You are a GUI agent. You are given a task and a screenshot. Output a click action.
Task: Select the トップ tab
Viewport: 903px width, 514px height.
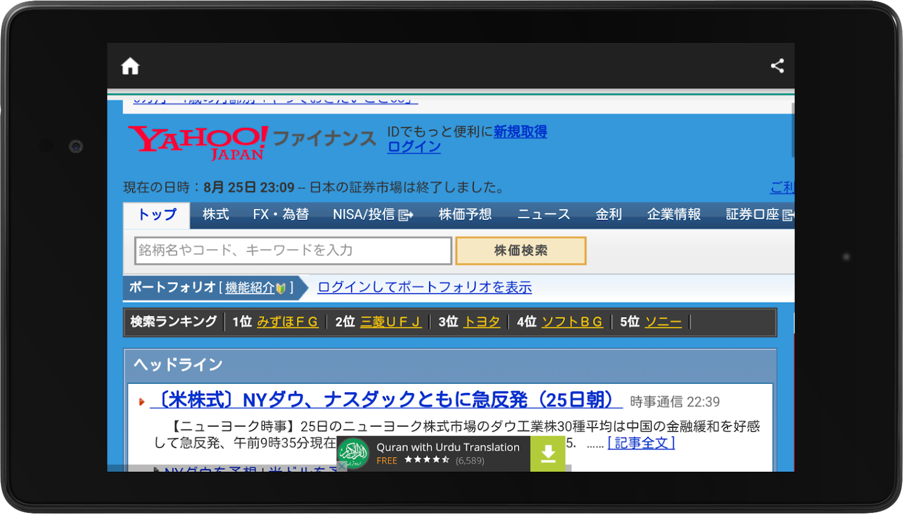(157, 215)
